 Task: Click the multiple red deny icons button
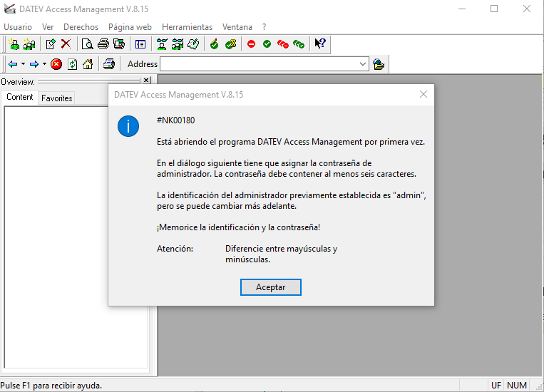[x=283, y=44]
